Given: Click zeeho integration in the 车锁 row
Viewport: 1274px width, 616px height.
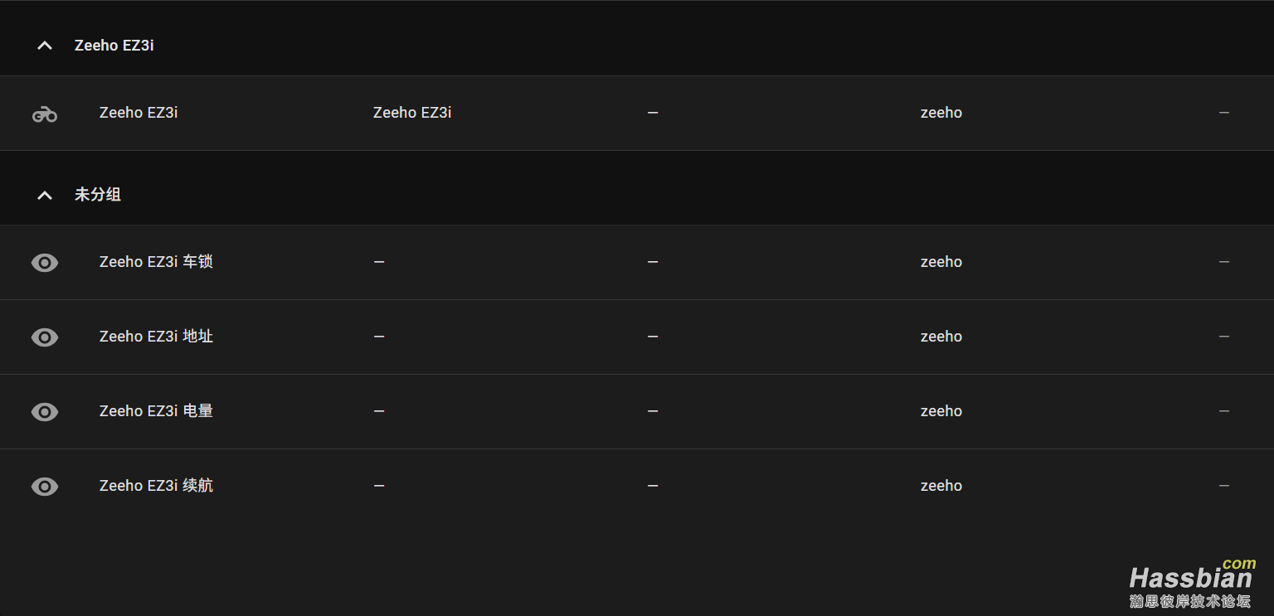Looking at the screenshot, I should (x=941, y=262).
